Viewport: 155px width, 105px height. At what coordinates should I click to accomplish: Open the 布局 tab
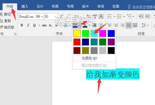tap(55, 7)
